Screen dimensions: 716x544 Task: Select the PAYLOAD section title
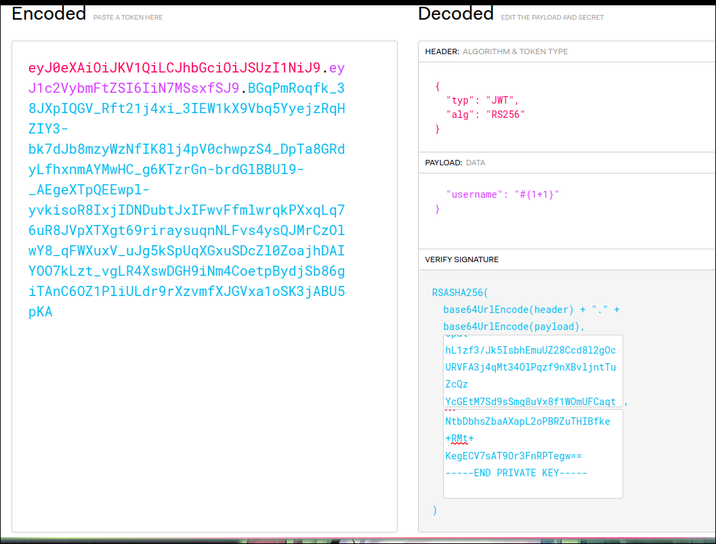[x=444, y=163]
